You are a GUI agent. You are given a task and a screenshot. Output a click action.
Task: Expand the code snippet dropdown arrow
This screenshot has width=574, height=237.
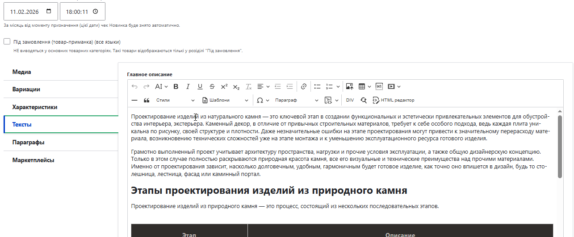click(336, 100)
